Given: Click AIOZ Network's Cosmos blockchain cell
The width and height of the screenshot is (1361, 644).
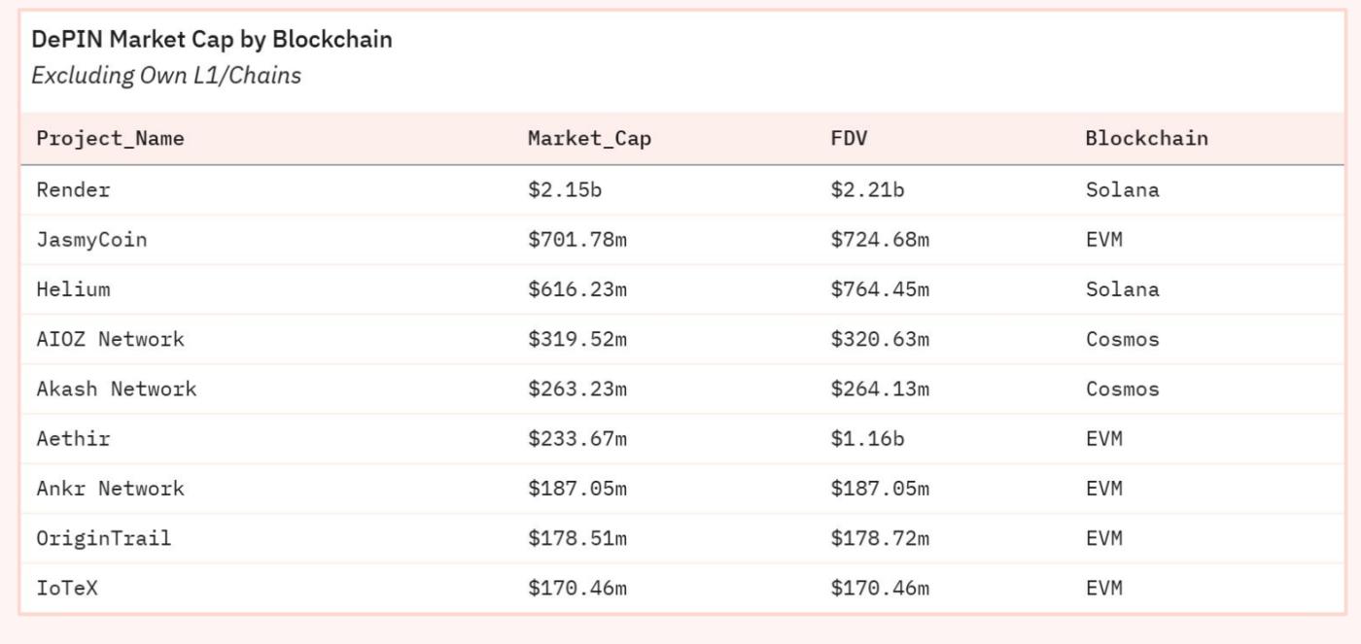Looking at the screenshot, I should tap(1122, 340).
